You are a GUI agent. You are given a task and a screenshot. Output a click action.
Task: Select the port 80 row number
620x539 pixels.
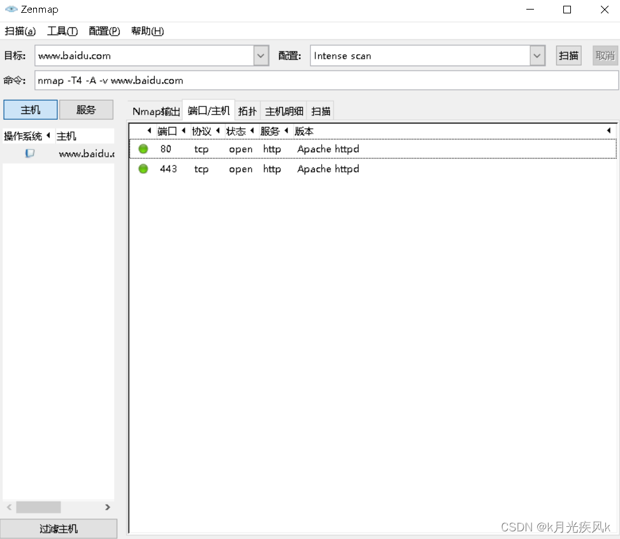pyautogui.click(x=166, y=148)
